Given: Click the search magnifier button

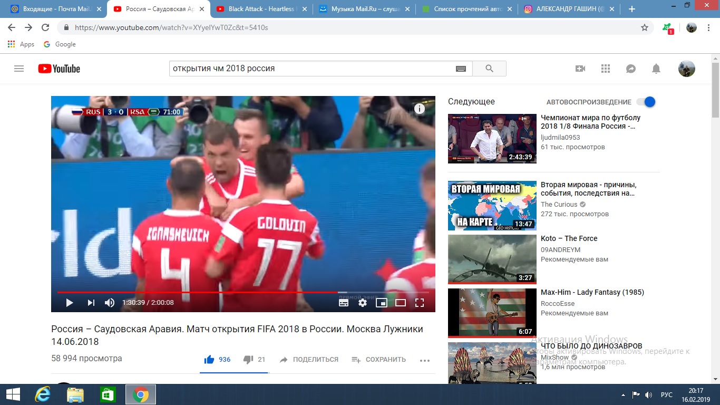Looking at the screenshot, I should (x=489, y=69).
